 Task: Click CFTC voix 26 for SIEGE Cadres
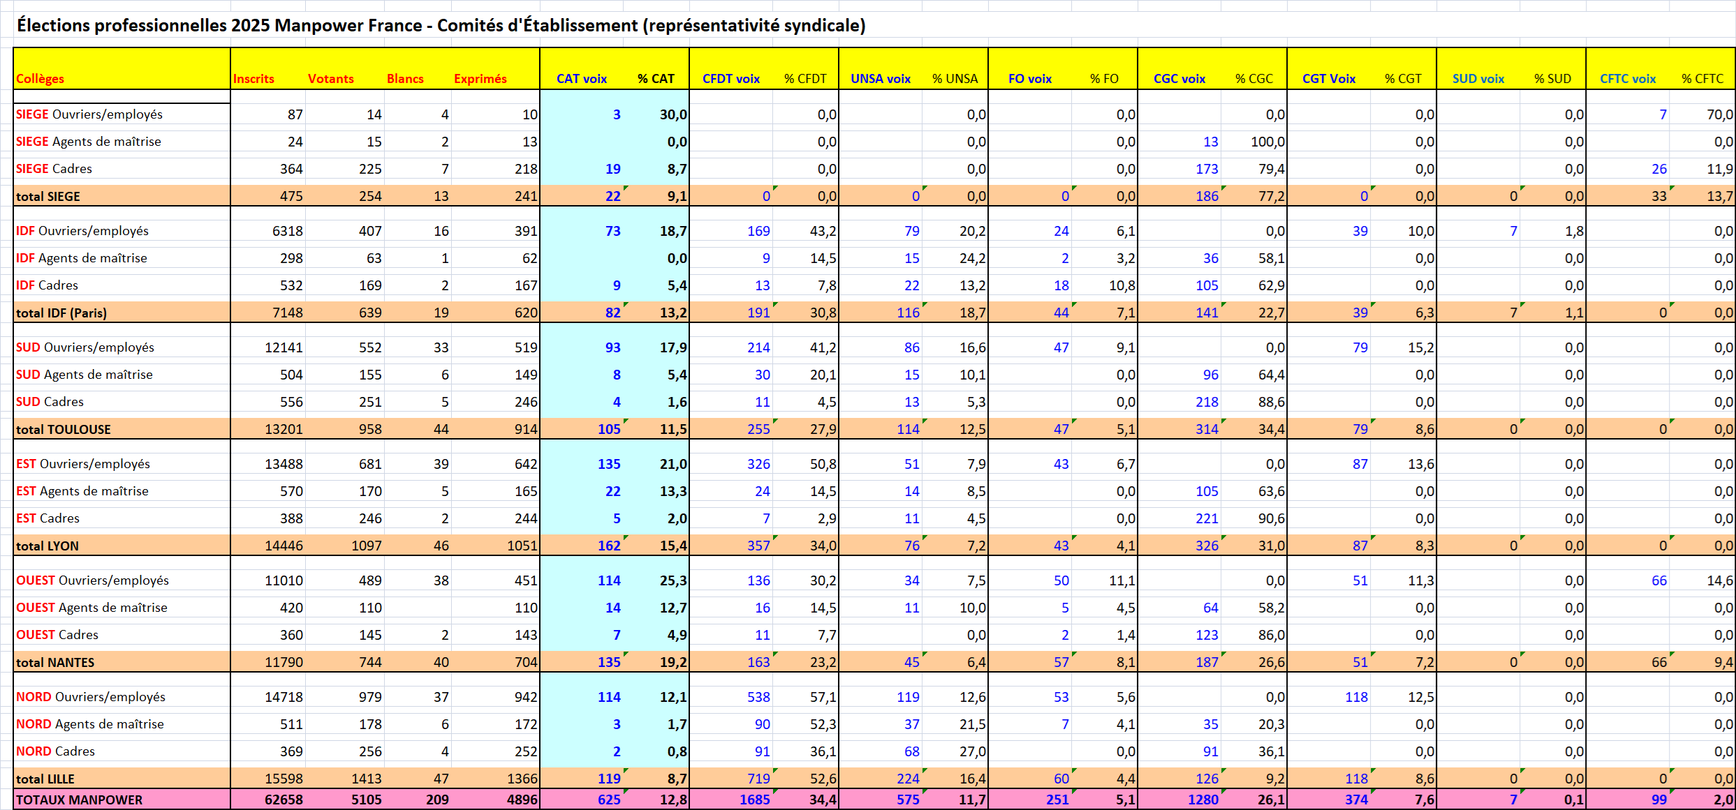tap(1659, 169)
